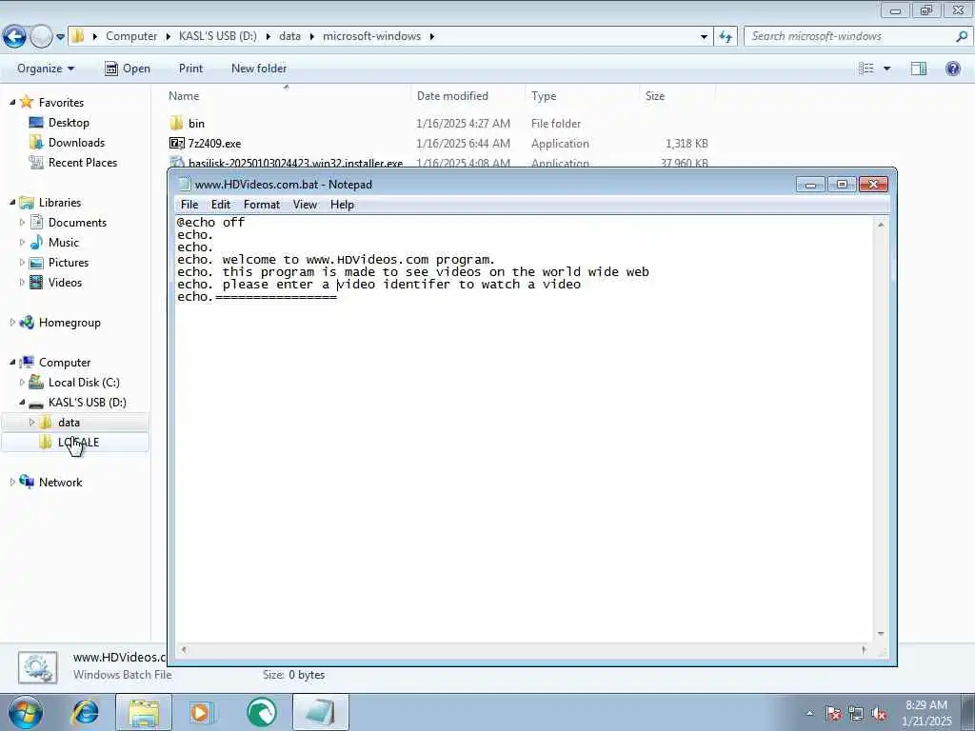
Task: Switch to Notepad taskbar button
Action: 320,712
